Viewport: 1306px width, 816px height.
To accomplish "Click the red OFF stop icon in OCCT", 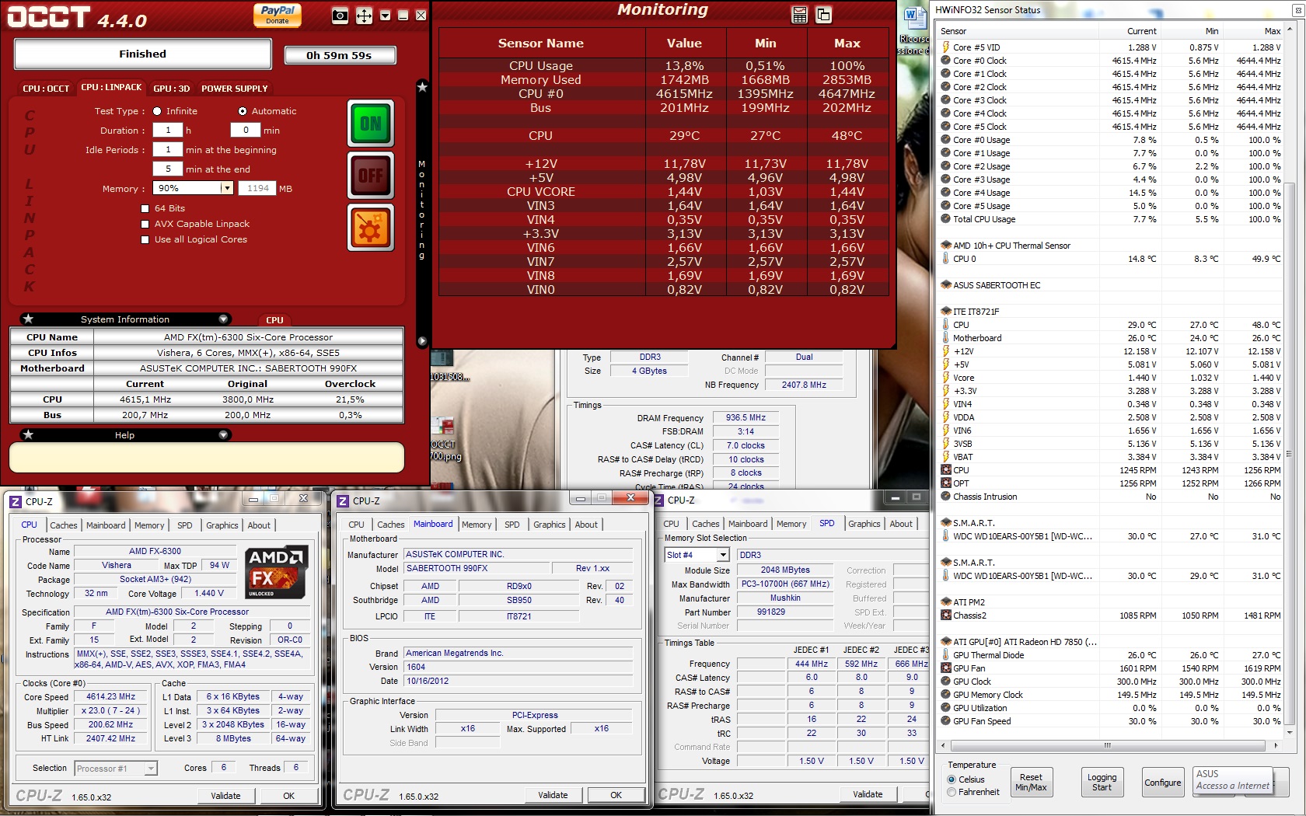I will tap(371, 176).
